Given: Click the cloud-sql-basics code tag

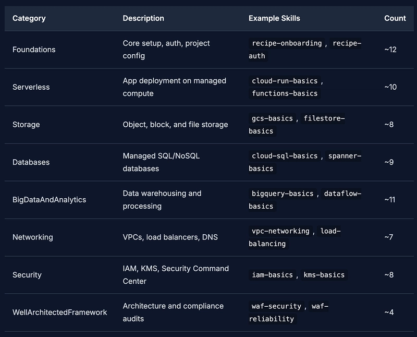Looking at the screenshot, I should click(x=285, y=156).
